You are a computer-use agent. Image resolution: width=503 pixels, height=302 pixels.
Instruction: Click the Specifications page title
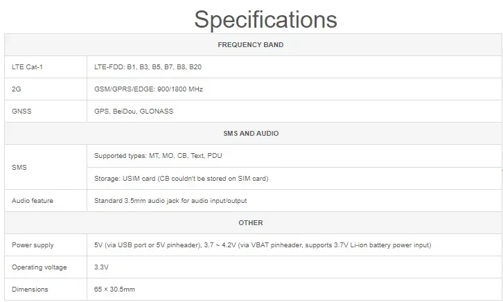[265, 19]
